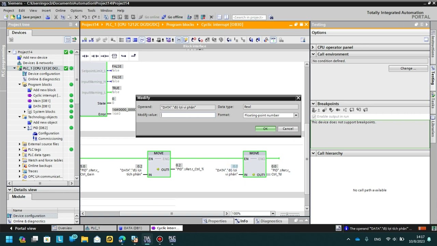
Task: Close the Modify dialog with X
Action: click(298, 98)
